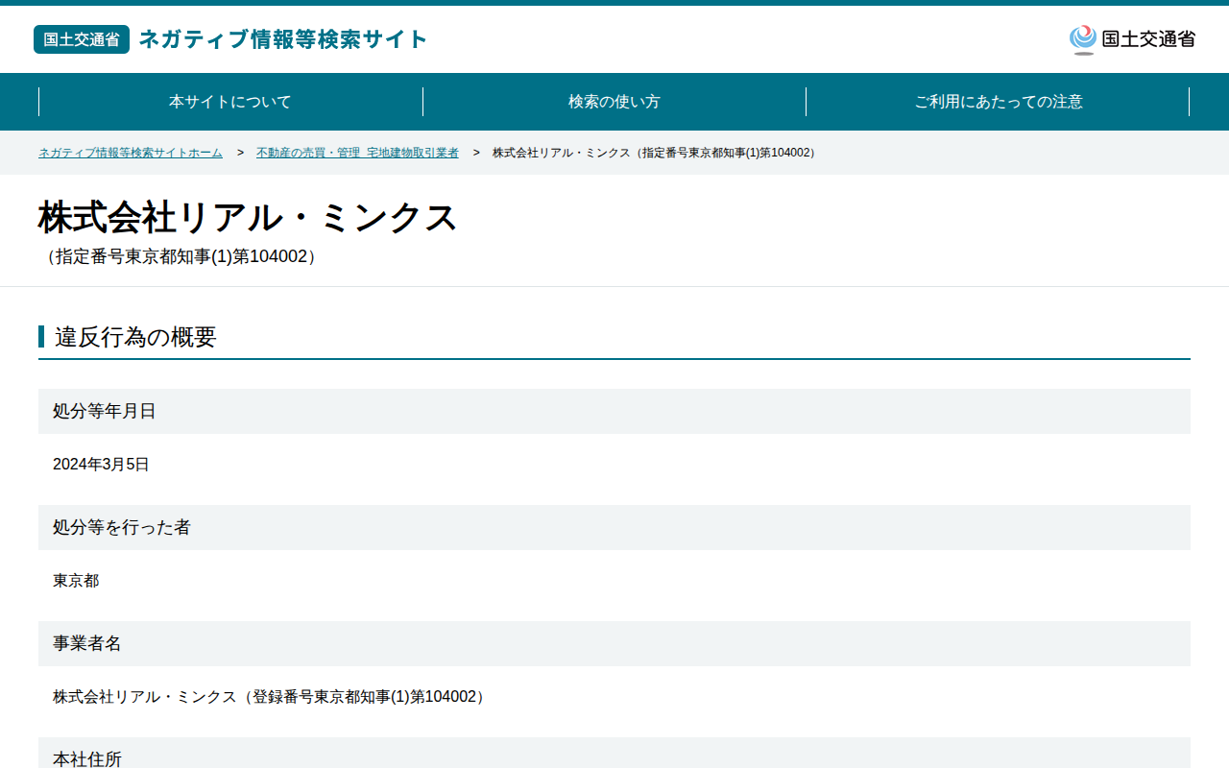The height and width of the screenshot is (768, 1229).
Task: Click the current-page breadcrumb 株式会社リアル・ミンクス
Action: coord(656,153)
